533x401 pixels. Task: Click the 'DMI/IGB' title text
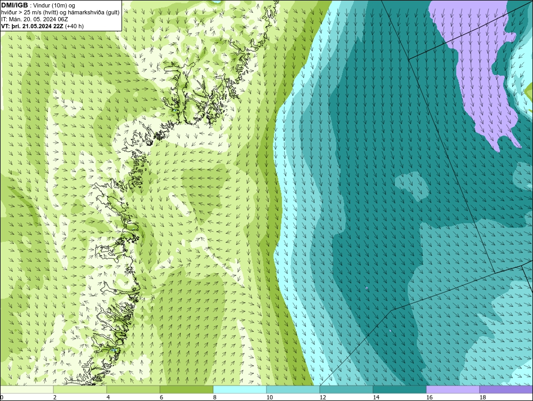coord(14,5)
